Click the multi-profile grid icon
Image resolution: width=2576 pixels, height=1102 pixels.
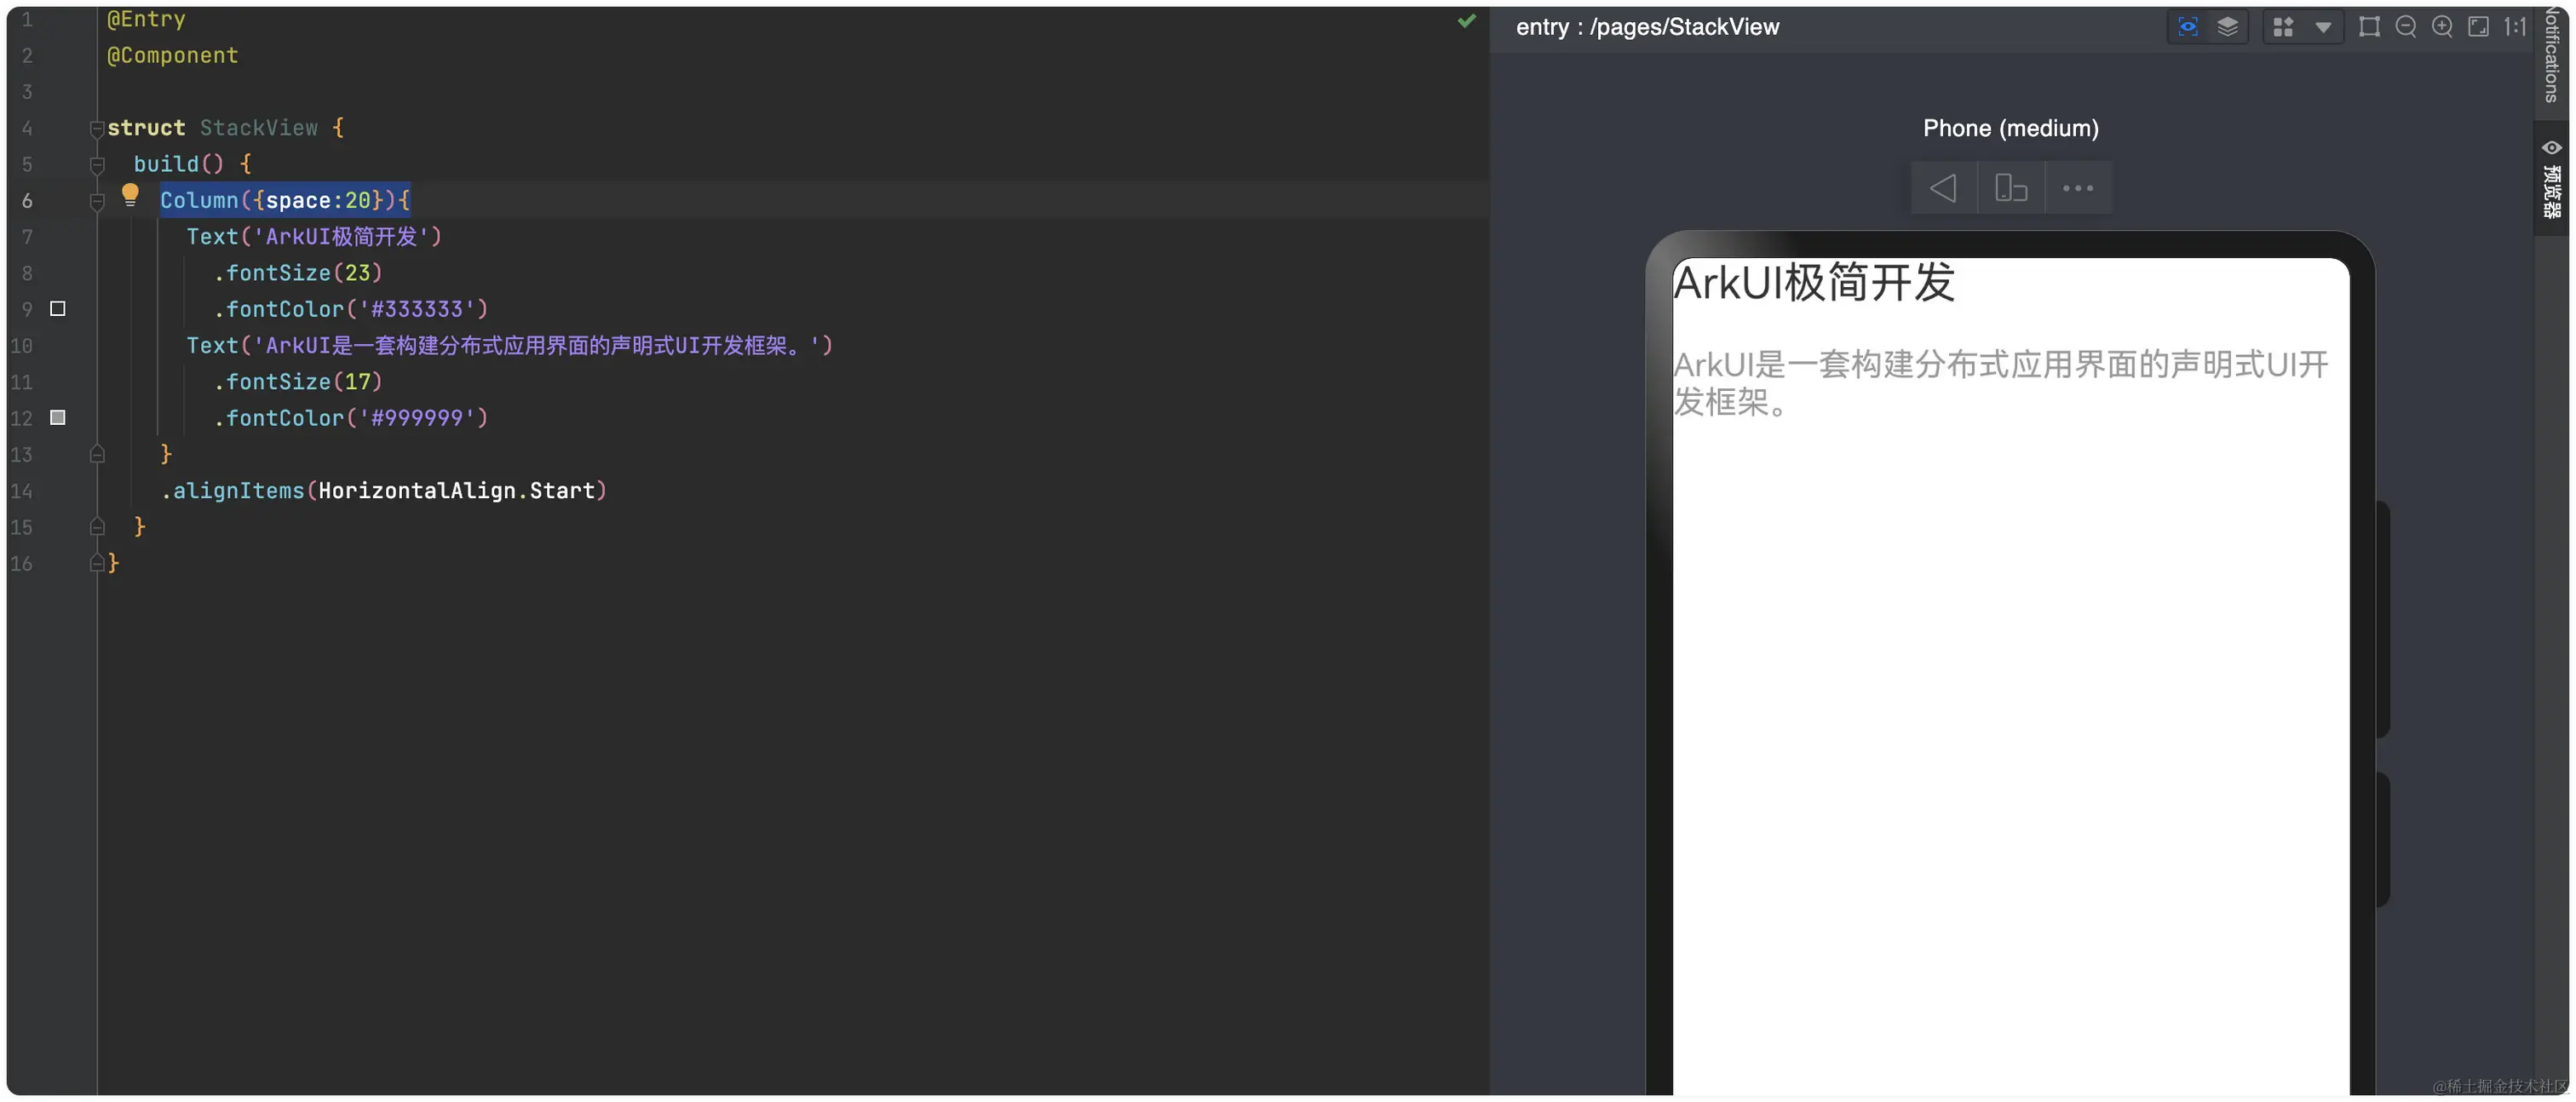click(x=2283, y=27)
